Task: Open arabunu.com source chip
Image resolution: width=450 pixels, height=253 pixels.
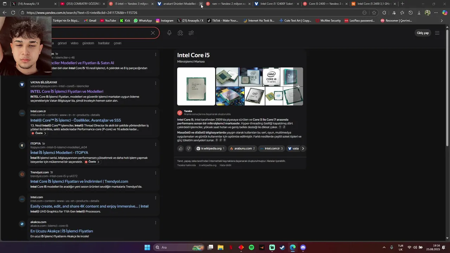Action: pyautogui.click(x=242, y=149)
